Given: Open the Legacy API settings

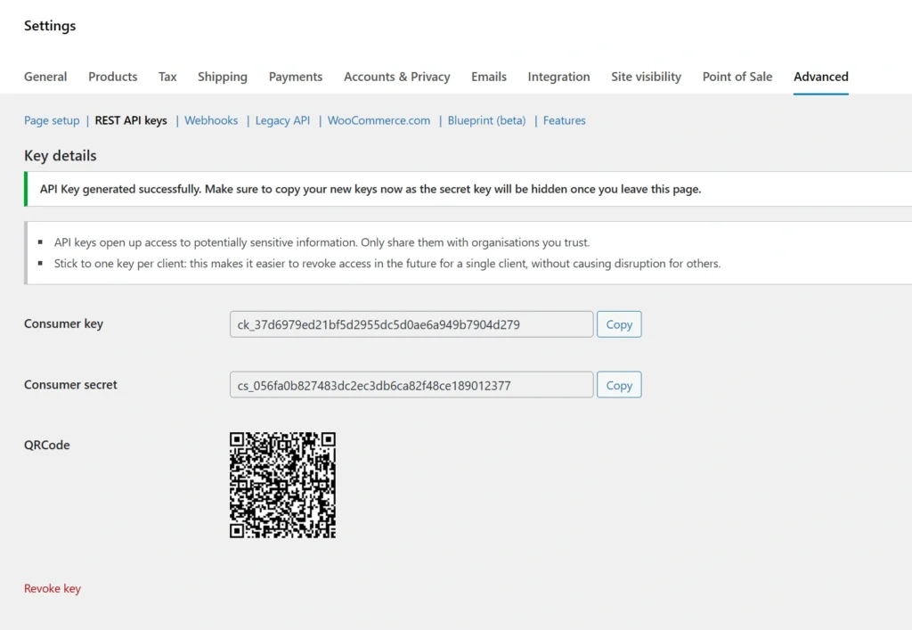Looking at the screenshot, I should point(282,120).
